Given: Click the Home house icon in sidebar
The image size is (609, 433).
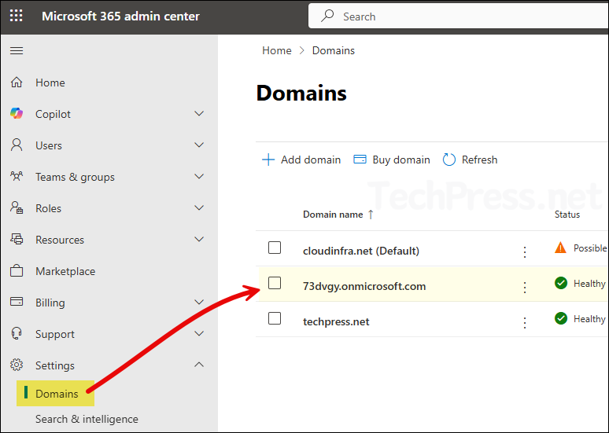Looking at the screenshot, I should point(17,83).
